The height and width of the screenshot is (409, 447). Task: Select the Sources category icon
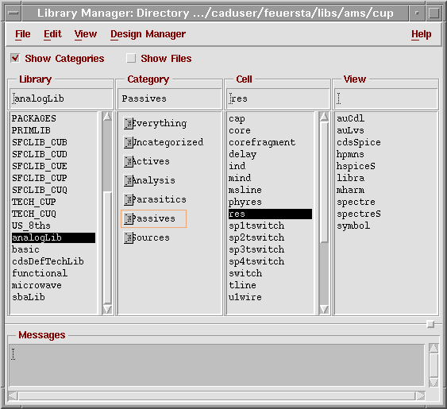(129, 237)
